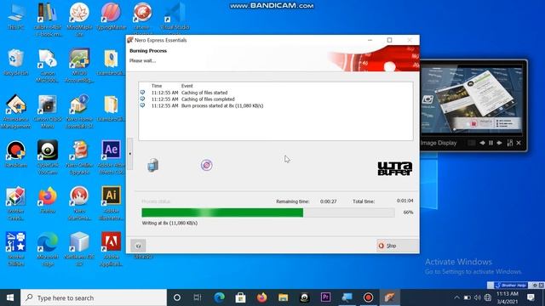Click the 'Writing at 8x (11,080 KB/s)' status text
The width and height of the screenshot is (545, 306).
click(x=169, y=223)
